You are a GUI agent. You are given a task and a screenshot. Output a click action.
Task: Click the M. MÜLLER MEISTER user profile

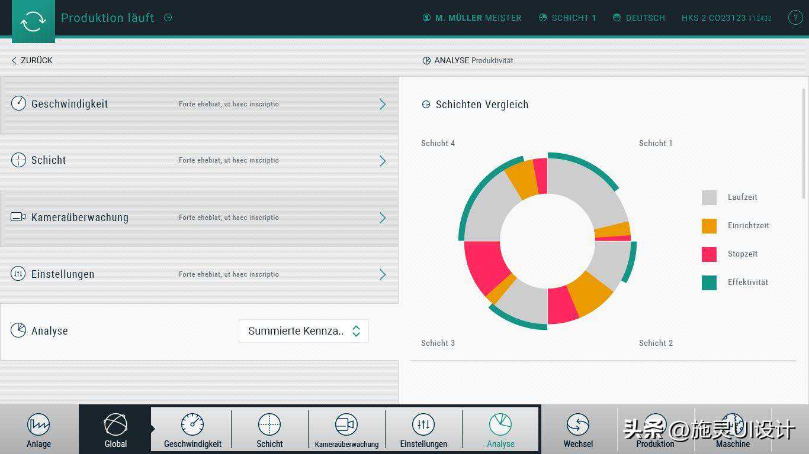pyautogui.click(x=472, y=18)
